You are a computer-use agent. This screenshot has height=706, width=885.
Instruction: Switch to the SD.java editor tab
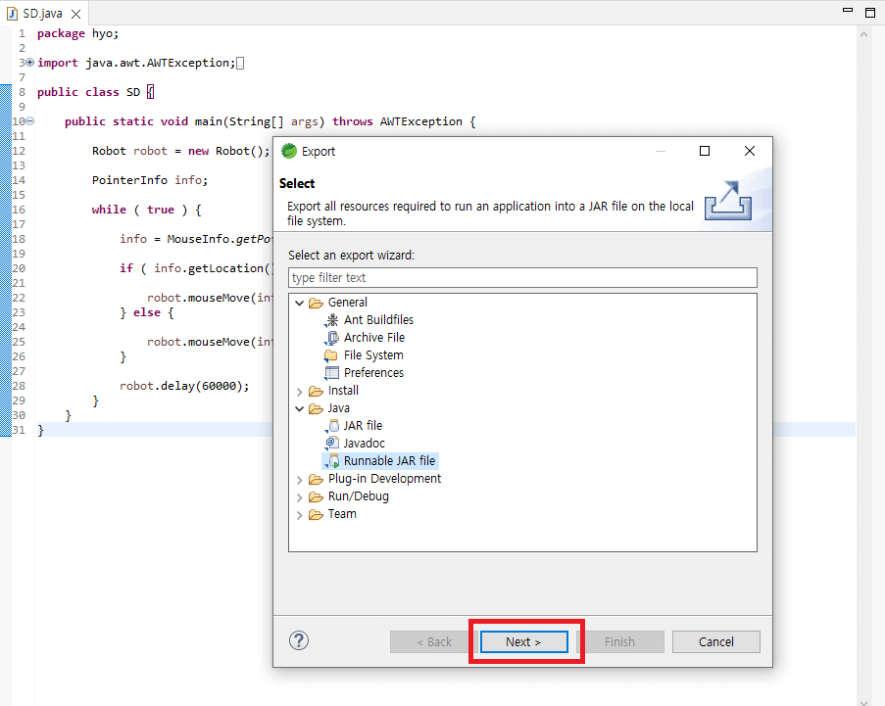point(42,14)
